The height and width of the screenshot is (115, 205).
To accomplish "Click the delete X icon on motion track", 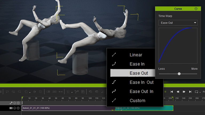I will (x=18, y=108).
